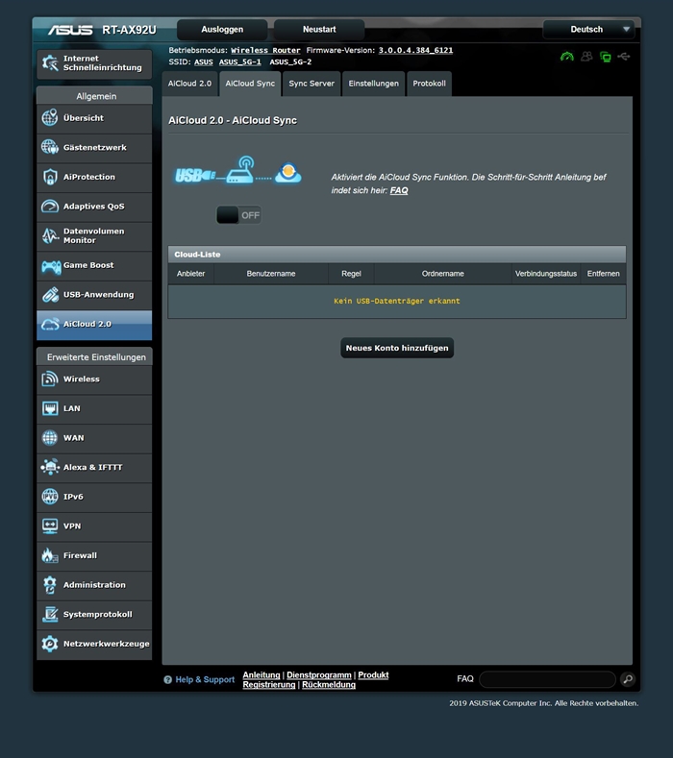Viewport: 673px width, 758px height.
Task: Click Kein USB-Datenträger erkannt message
Action: click(x=397, y=301)
